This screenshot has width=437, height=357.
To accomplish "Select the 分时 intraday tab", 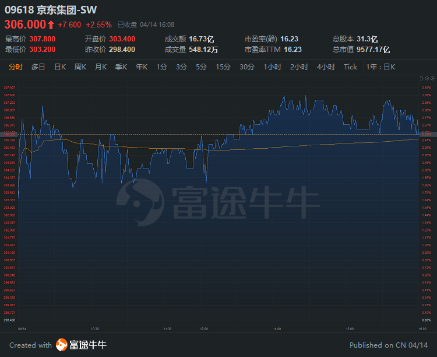I will (x=16, y=67).
